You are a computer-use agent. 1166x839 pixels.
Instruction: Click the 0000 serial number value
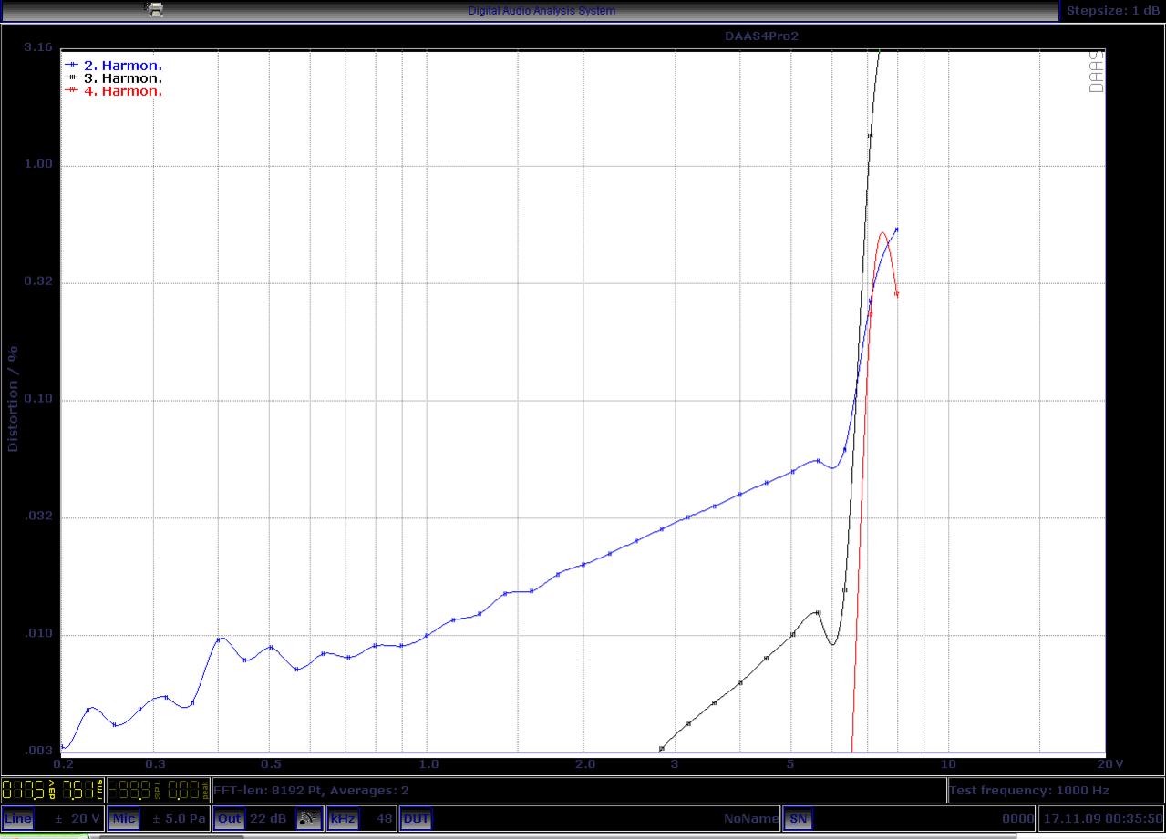1018,818
